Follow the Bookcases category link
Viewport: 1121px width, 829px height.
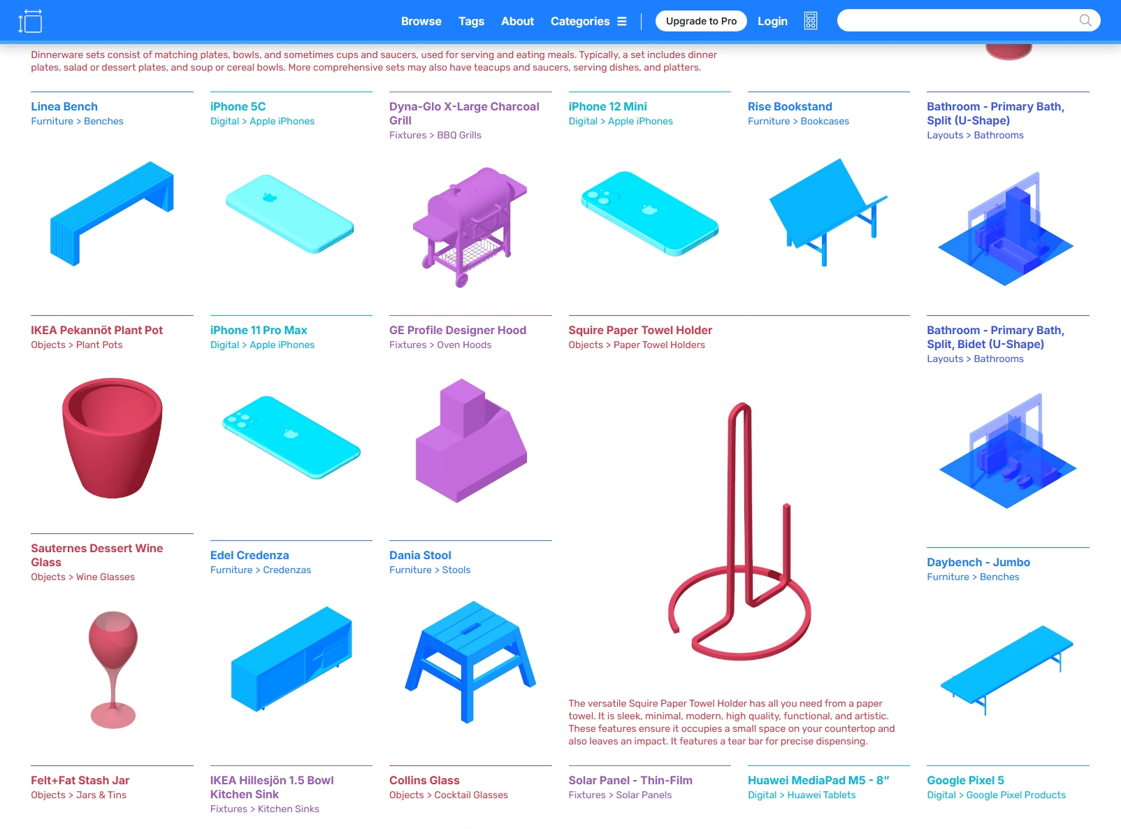tap(825, 121)
